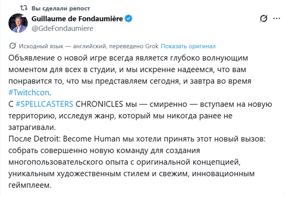This screenshot has width=286, height=197.
Task: Click the word "Grok" in translation note
Action: (x=151, y=46)
